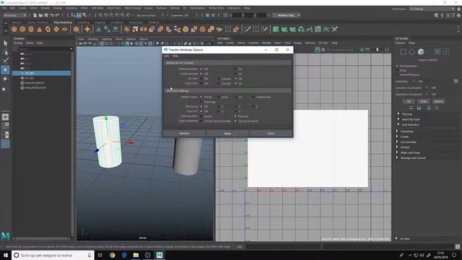
Task: Collapse the Attributes To Transfer section
Action: (228, 63)
